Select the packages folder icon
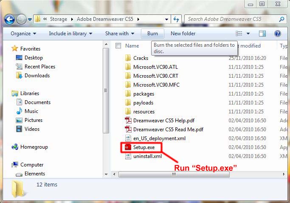 128,93
